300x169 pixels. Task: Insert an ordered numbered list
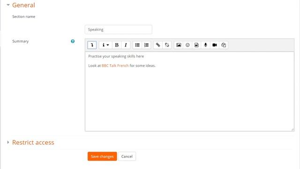pos(146,45)
